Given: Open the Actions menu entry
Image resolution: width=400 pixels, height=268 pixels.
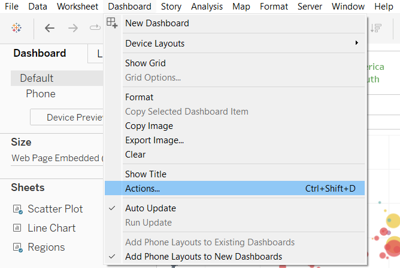Looking at the screenshot, I should click(x=143, y=189).
